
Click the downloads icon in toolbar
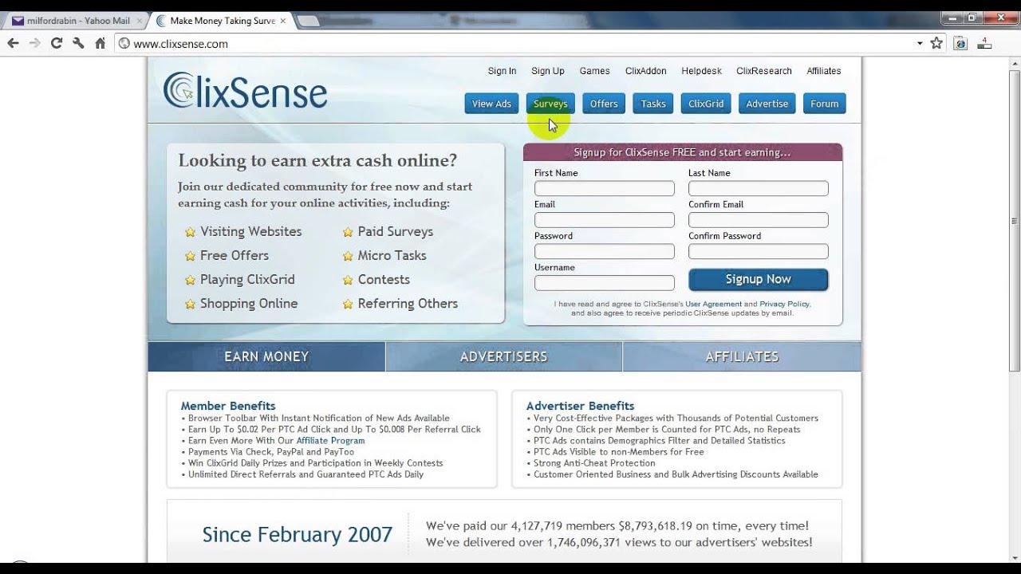coord(984,44)
